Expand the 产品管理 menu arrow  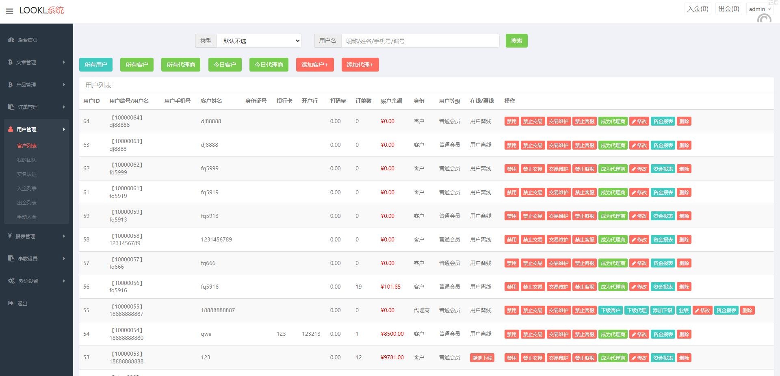(64, 85)
